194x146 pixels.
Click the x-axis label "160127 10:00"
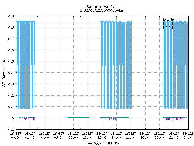point(88,136)
